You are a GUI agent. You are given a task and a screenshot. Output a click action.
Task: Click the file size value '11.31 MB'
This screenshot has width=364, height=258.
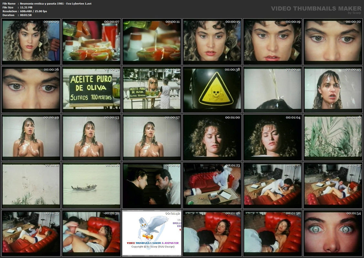[x=26, y=7]
